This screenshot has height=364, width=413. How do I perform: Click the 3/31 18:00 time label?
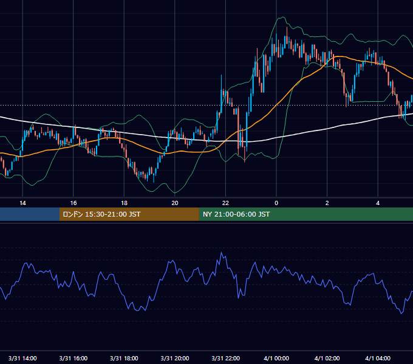coord(124,359)
